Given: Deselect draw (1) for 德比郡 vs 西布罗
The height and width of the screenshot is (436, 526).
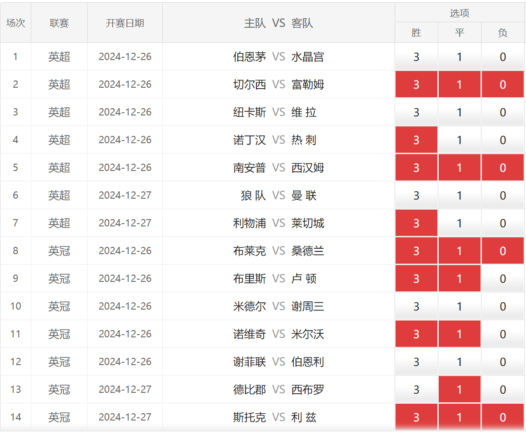Looking at the screenshot, I should tap(460, 389).
